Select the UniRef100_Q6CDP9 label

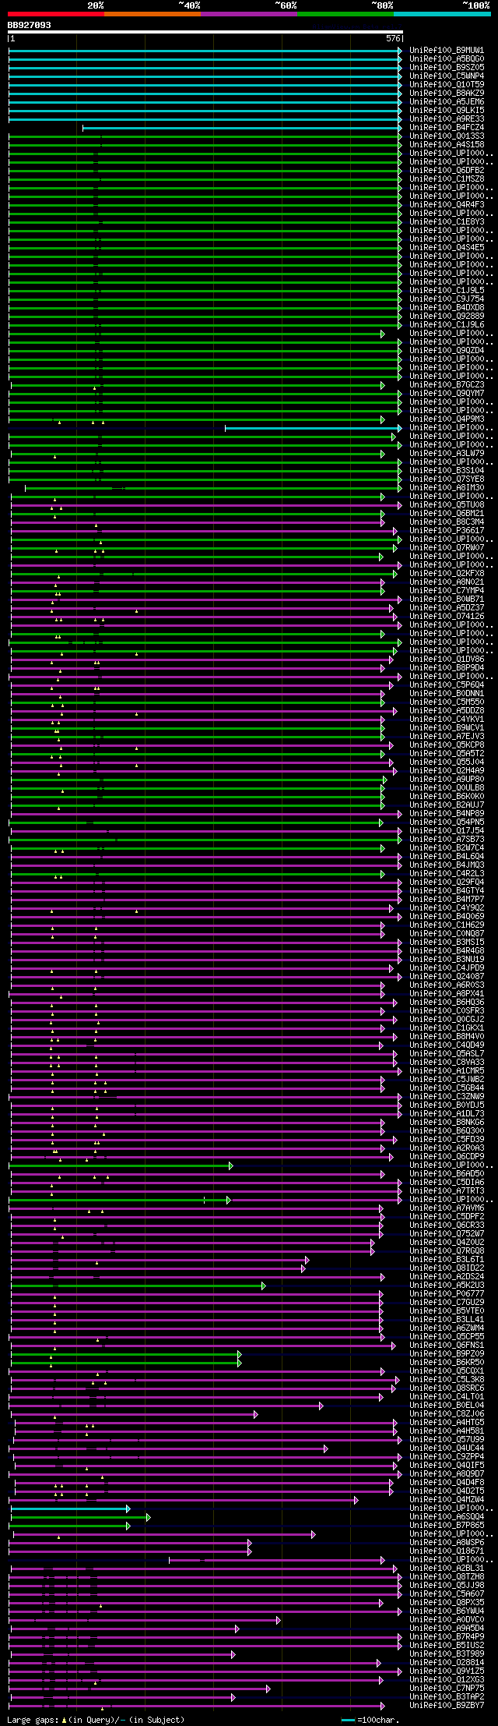(x=447, y=1156)
